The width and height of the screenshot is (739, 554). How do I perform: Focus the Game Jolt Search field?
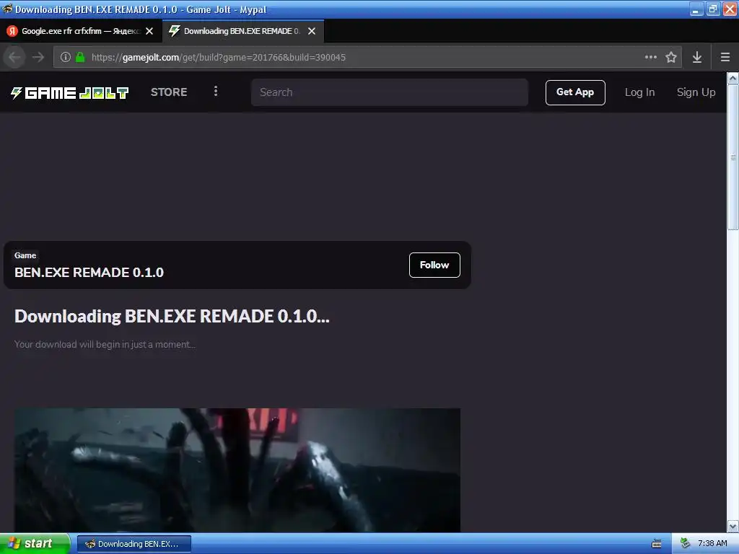coord(389,92)
